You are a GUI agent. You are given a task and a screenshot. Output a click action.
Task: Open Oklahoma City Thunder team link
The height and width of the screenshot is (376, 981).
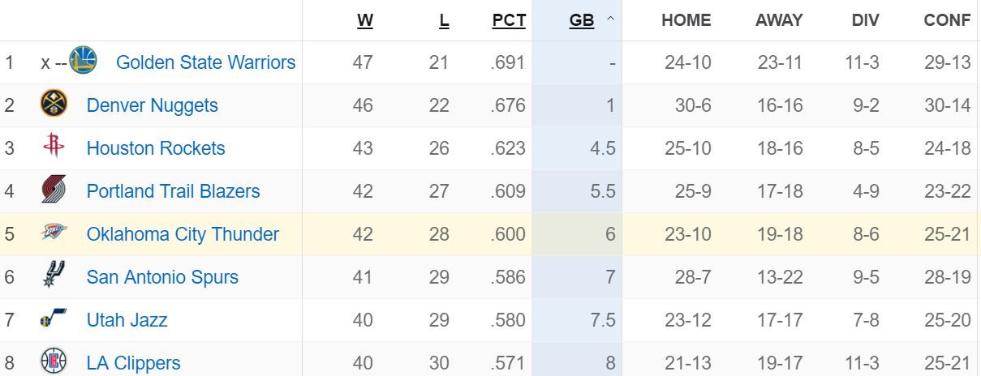click(183, 234)
